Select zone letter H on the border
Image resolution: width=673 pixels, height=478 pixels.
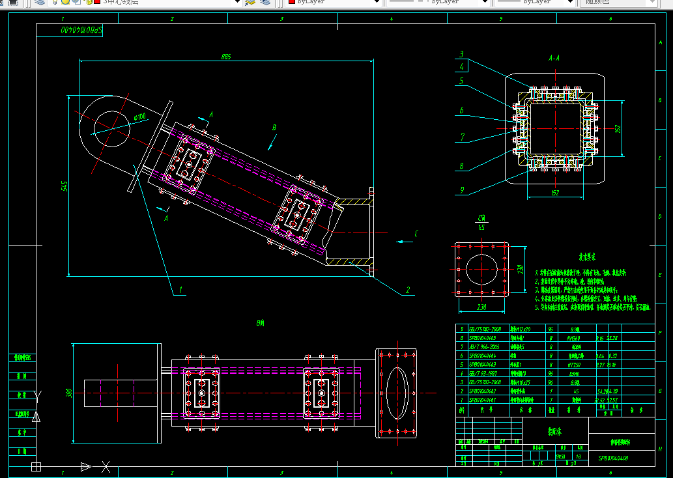pos(661,449)
